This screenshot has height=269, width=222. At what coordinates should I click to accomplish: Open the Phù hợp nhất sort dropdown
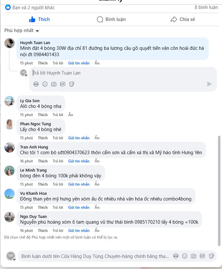tap(22, 30)
